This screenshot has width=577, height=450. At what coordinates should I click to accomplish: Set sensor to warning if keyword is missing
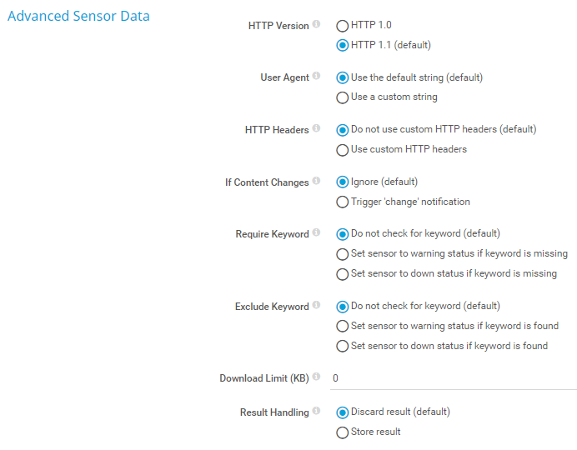[x=343, y=254]
